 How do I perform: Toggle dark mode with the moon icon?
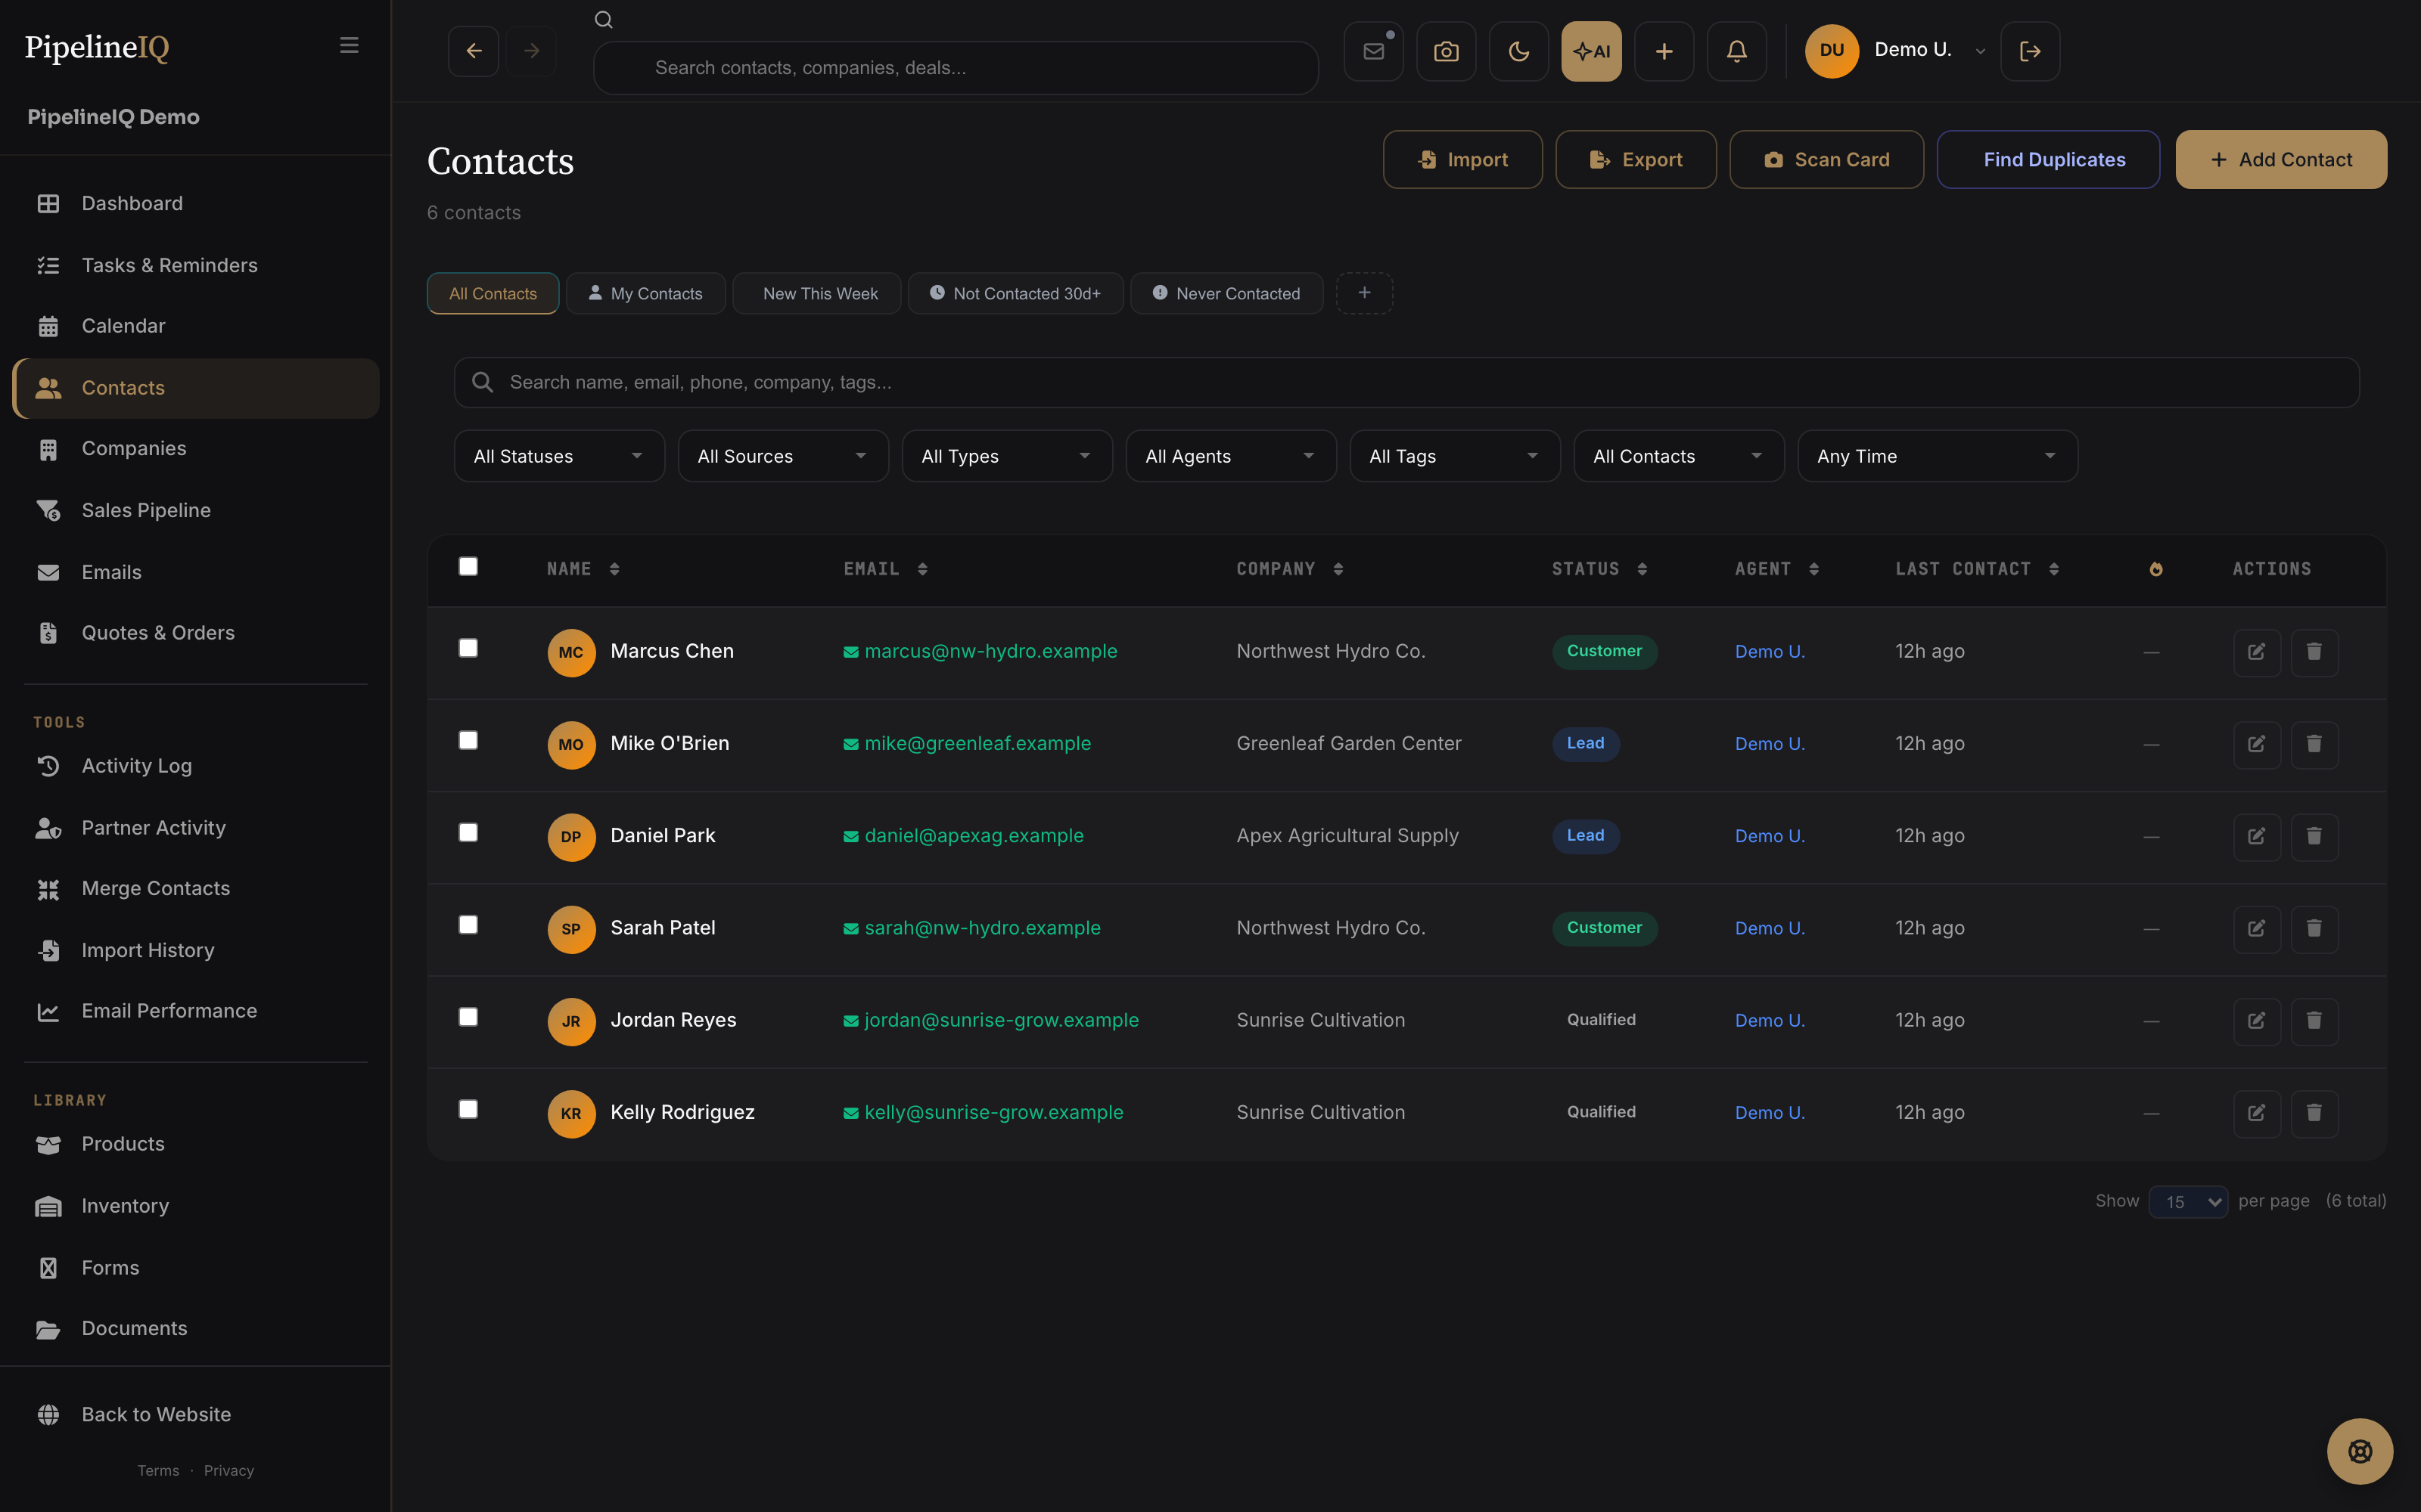1518,51
